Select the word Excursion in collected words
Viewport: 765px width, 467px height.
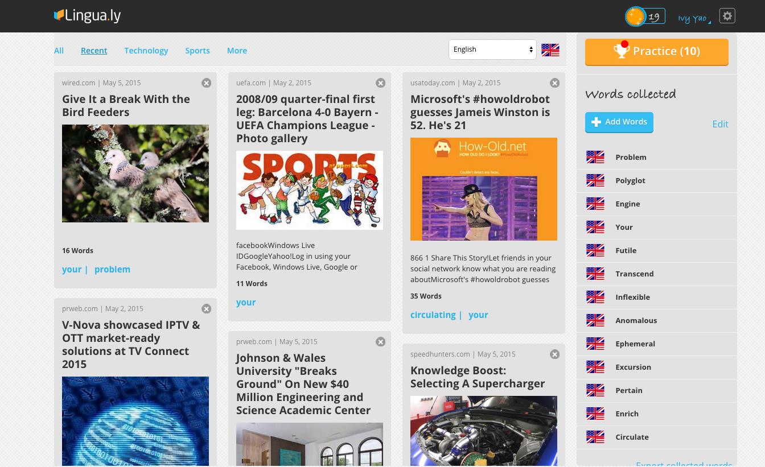633,367
